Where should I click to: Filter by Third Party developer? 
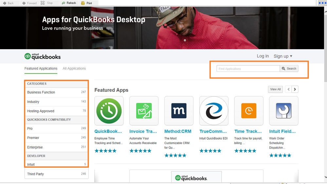[x=57, y=174]
